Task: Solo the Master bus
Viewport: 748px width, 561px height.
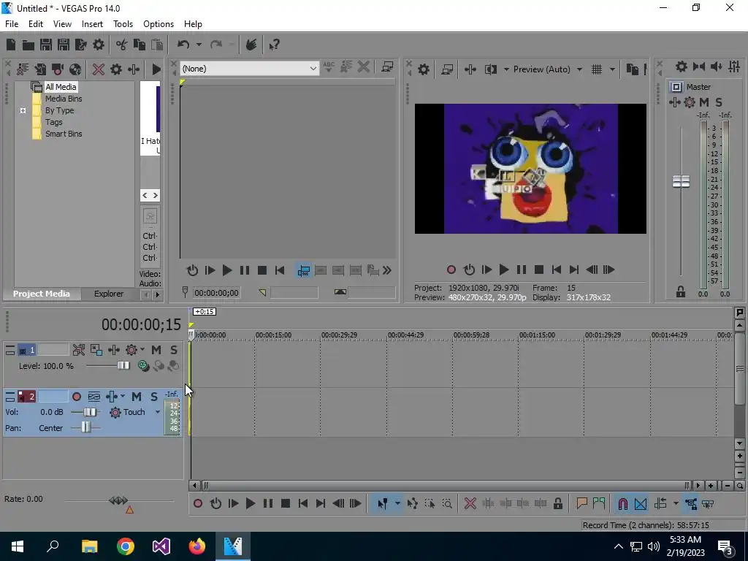Action: (x=719, y=102)
